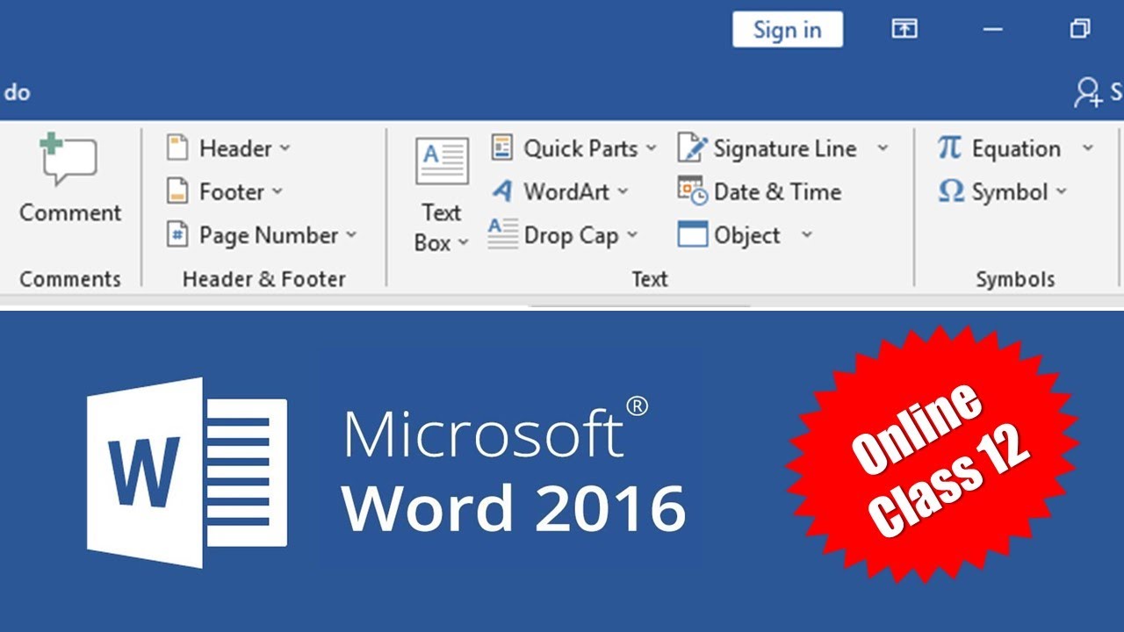Click the Comment speech bubble icon

[68, 160]
